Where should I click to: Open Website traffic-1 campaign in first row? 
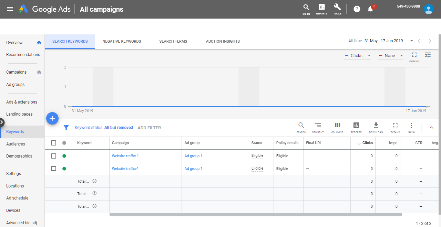[x=125, y=156]
